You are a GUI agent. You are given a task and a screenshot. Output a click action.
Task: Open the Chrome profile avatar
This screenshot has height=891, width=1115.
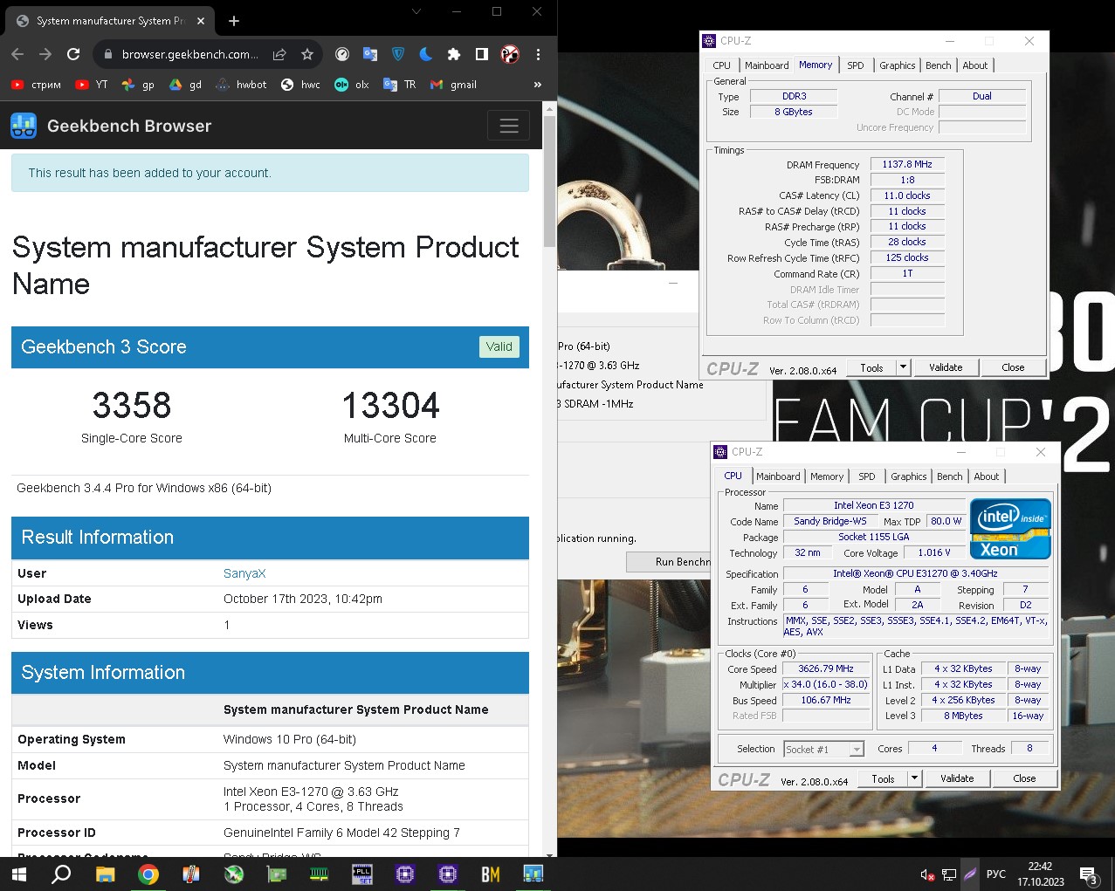click(x=510, y=54)
